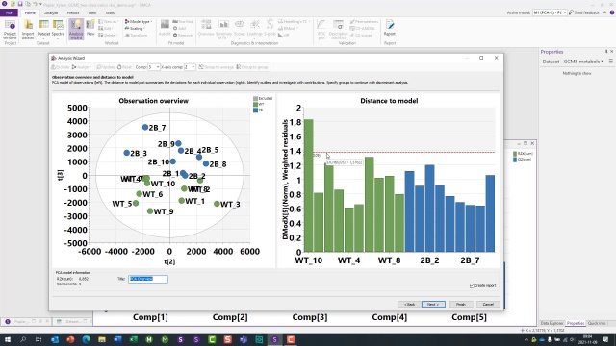Switch to the Predict ribbon tab
The height and width of the screenshot is (346, 616).
pyautogui.click(x=73, y=12)
